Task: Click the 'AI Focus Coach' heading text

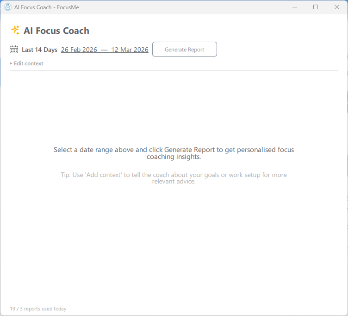Action: [56, 31]
